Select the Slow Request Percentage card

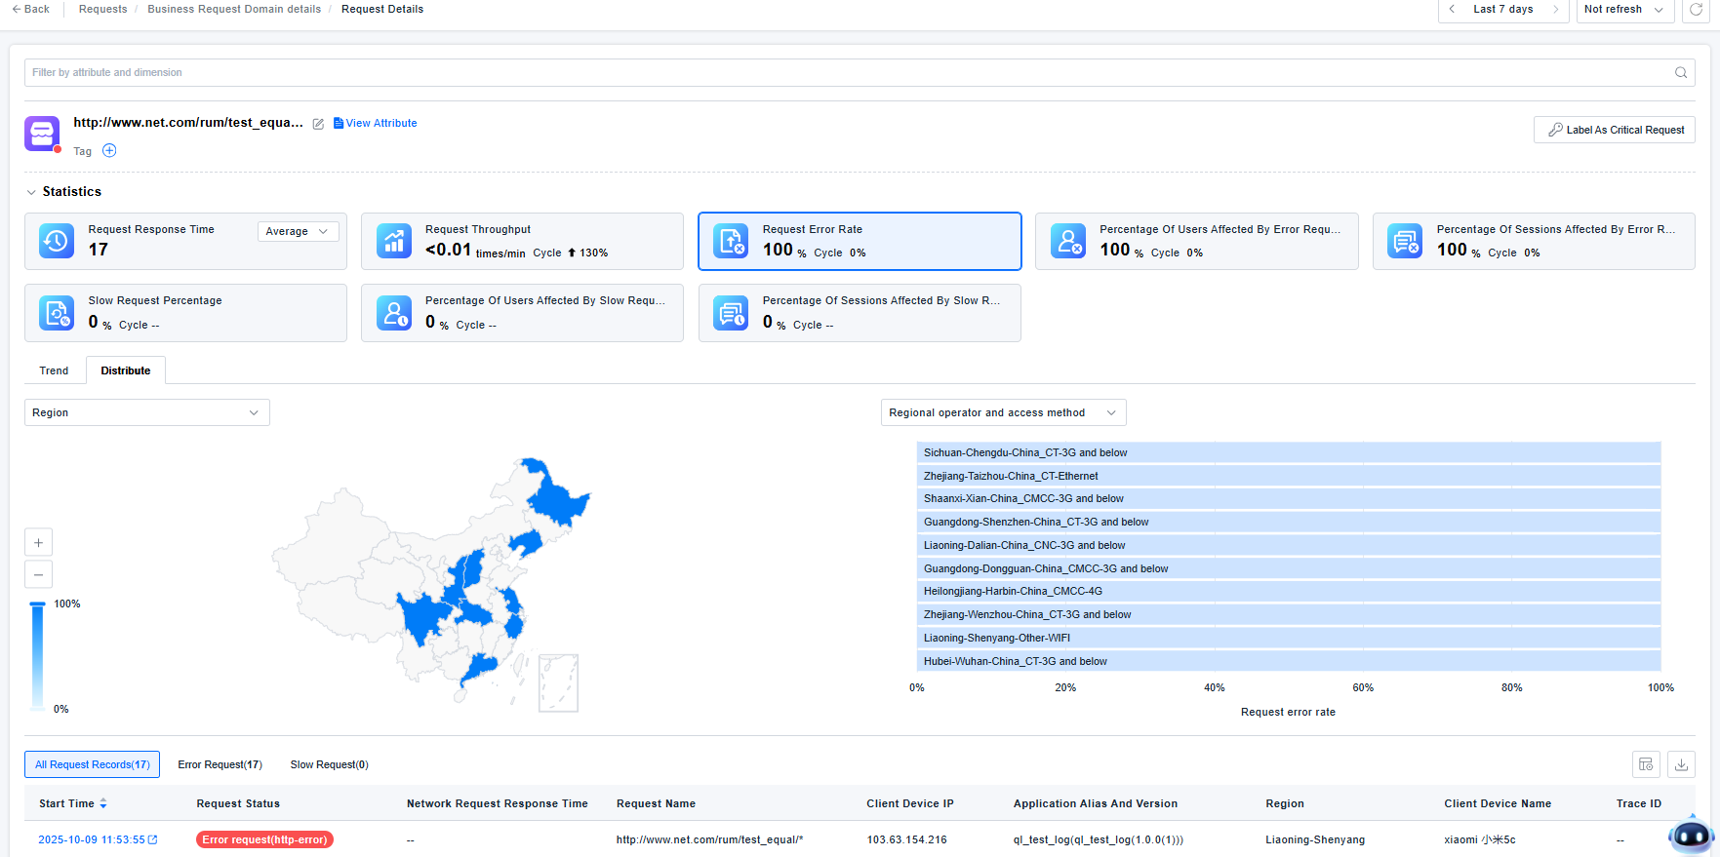tap(185, 313)
